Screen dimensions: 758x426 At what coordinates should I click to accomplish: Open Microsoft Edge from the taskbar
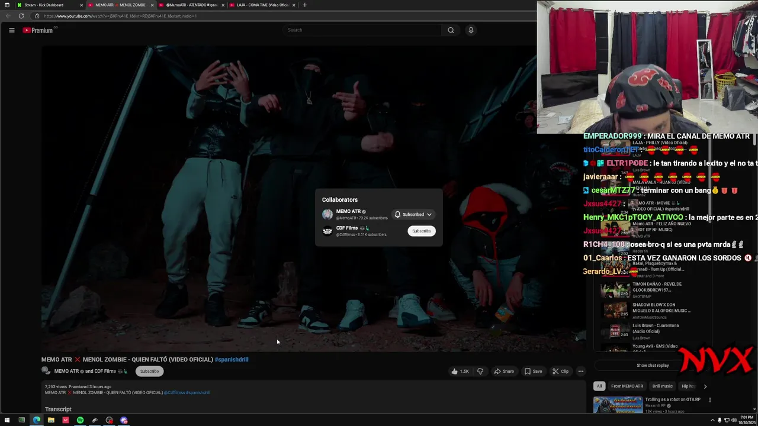pyautogui.click(x=36, y=420)
